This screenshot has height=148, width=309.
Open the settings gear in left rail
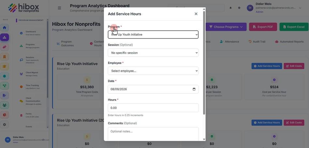[4, 125]
